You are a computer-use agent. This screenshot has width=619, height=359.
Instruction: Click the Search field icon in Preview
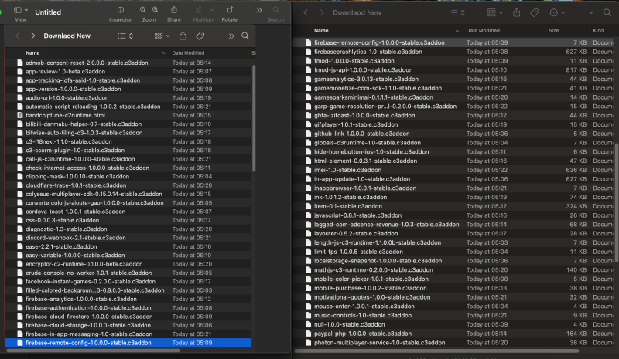click(276, 10)
